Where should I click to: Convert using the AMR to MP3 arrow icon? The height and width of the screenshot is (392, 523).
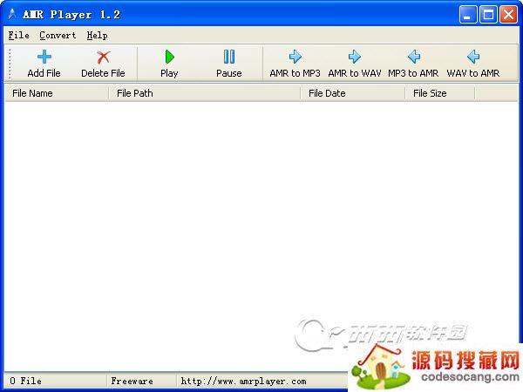pyautogui.click(x=295, y=57)
